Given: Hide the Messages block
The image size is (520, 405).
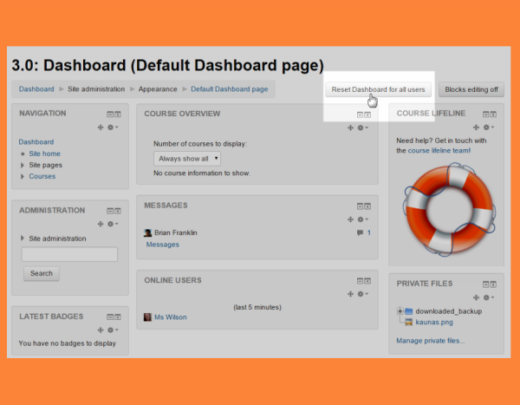Looking at the screenshot, I should tap(360, 206).
